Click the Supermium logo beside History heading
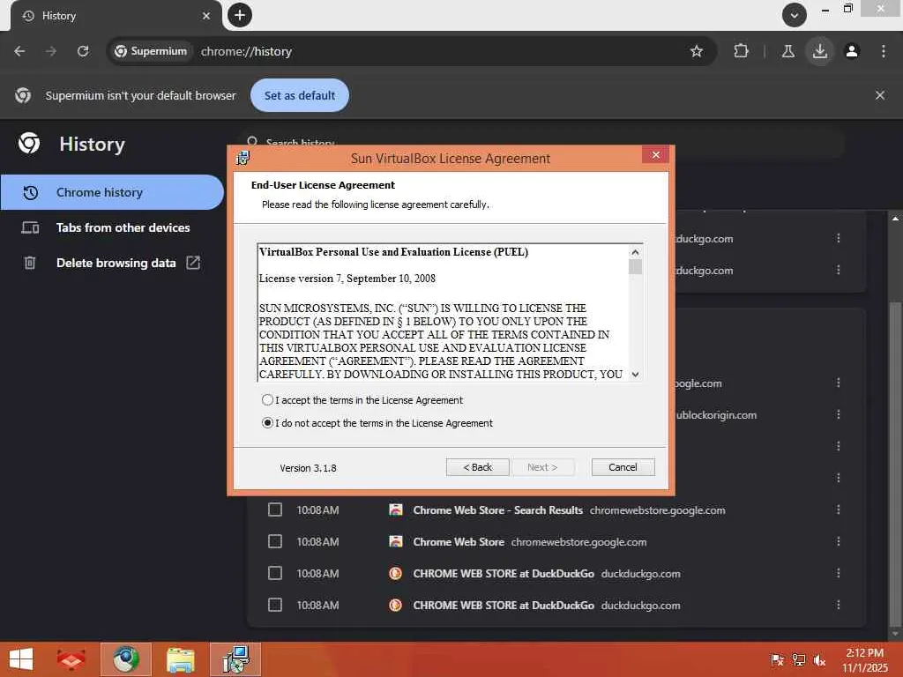The width and height of the screenshot is (903, 677). [29, 144]
